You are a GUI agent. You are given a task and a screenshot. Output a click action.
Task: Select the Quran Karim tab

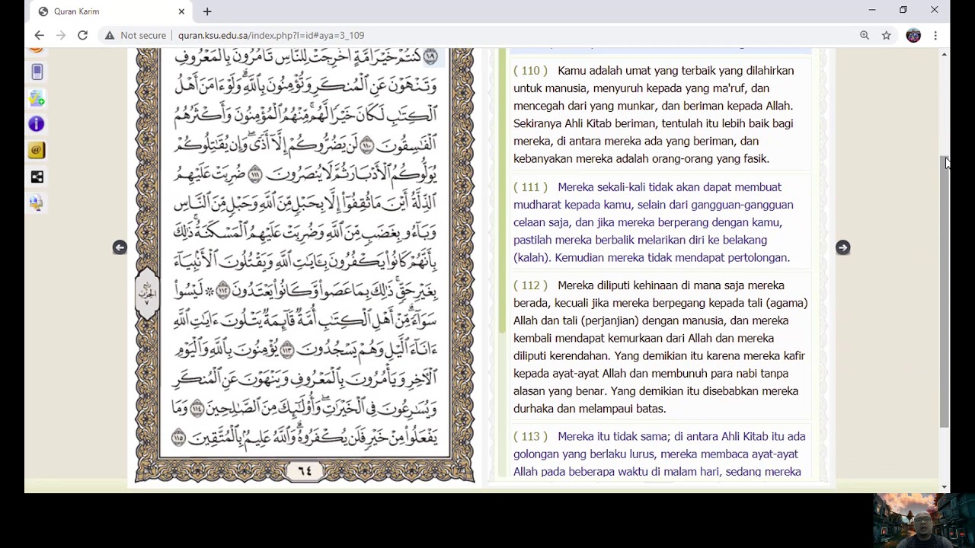click(111, 11)
